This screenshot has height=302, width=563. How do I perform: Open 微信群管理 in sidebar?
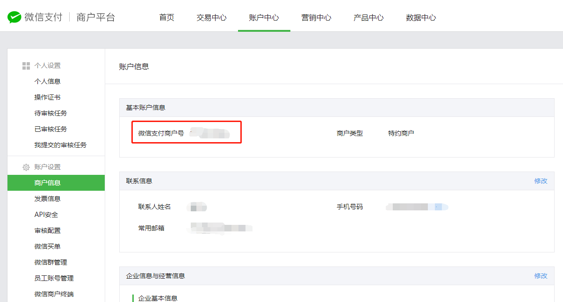click(51, 262)
